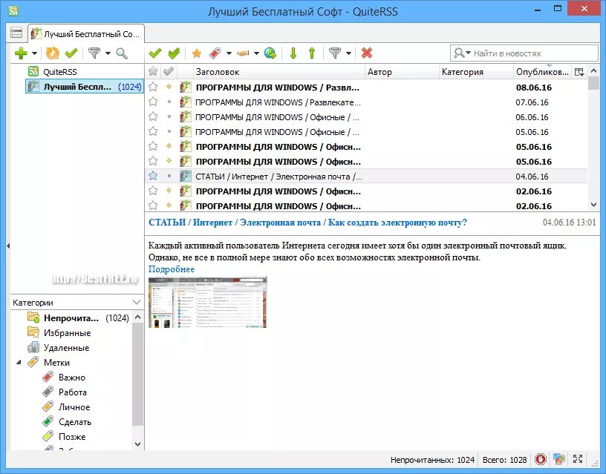The image size is (606, 474).
Task: Click the read-state checkmark column header
Action: 169,71
